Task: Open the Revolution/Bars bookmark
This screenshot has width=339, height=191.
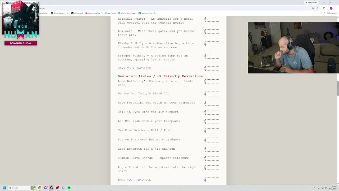Action: (x=147, y=13)
